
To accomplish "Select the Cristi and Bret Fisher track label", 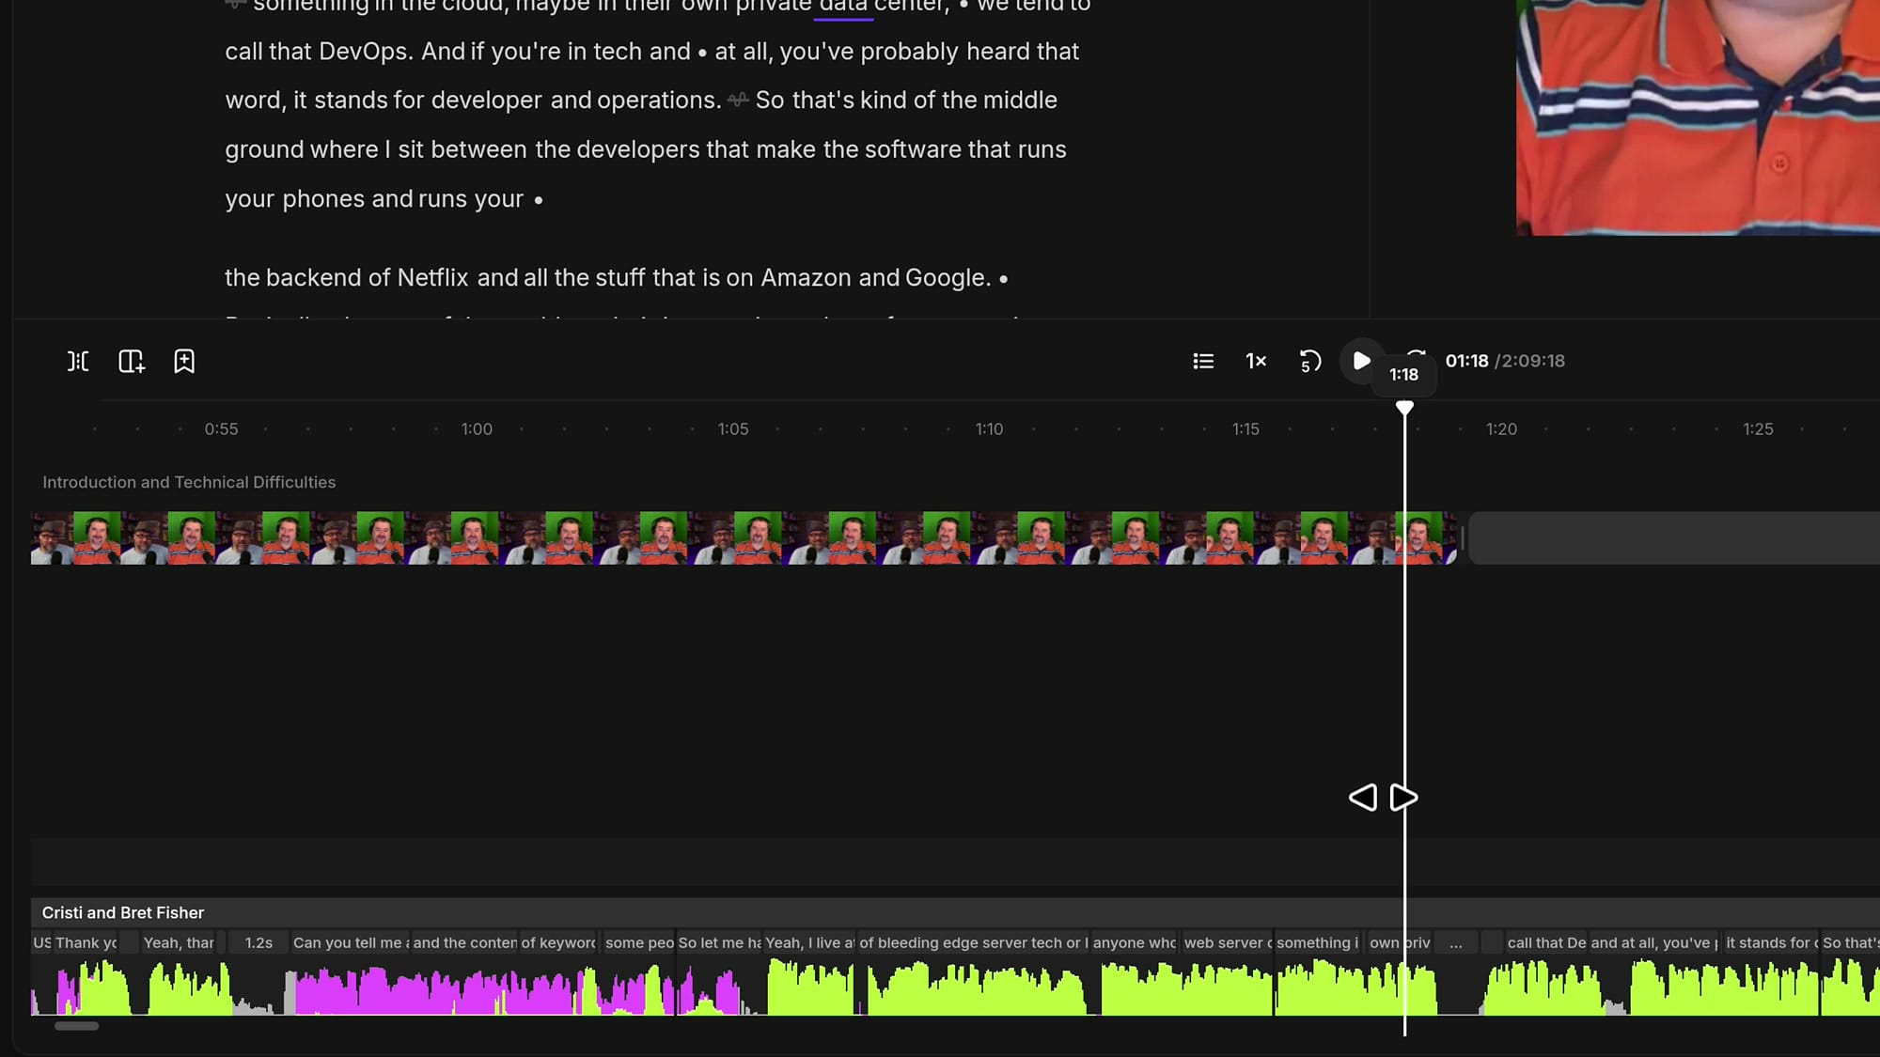I will pyautogui.click(x=123, y=912).
